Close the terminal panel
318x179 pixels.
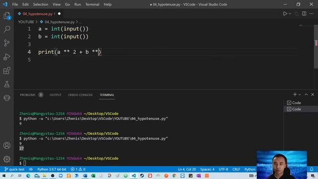313,94
